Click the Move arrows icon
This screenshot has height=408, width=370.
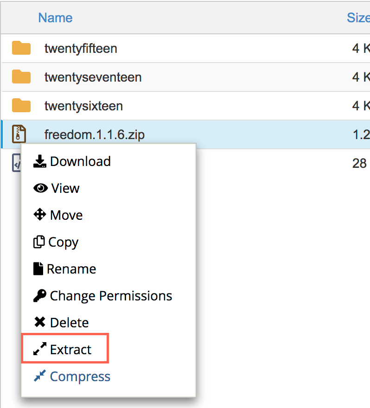pos(40,215)
